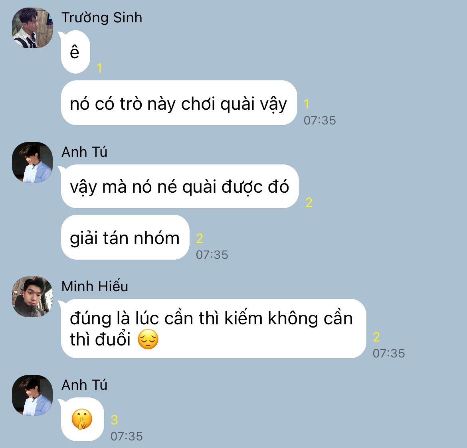Select Minh Hiếu's 'đúng là lúc cần' message
This screenshot has width=467, height=448.
click(x=214, y=328)
